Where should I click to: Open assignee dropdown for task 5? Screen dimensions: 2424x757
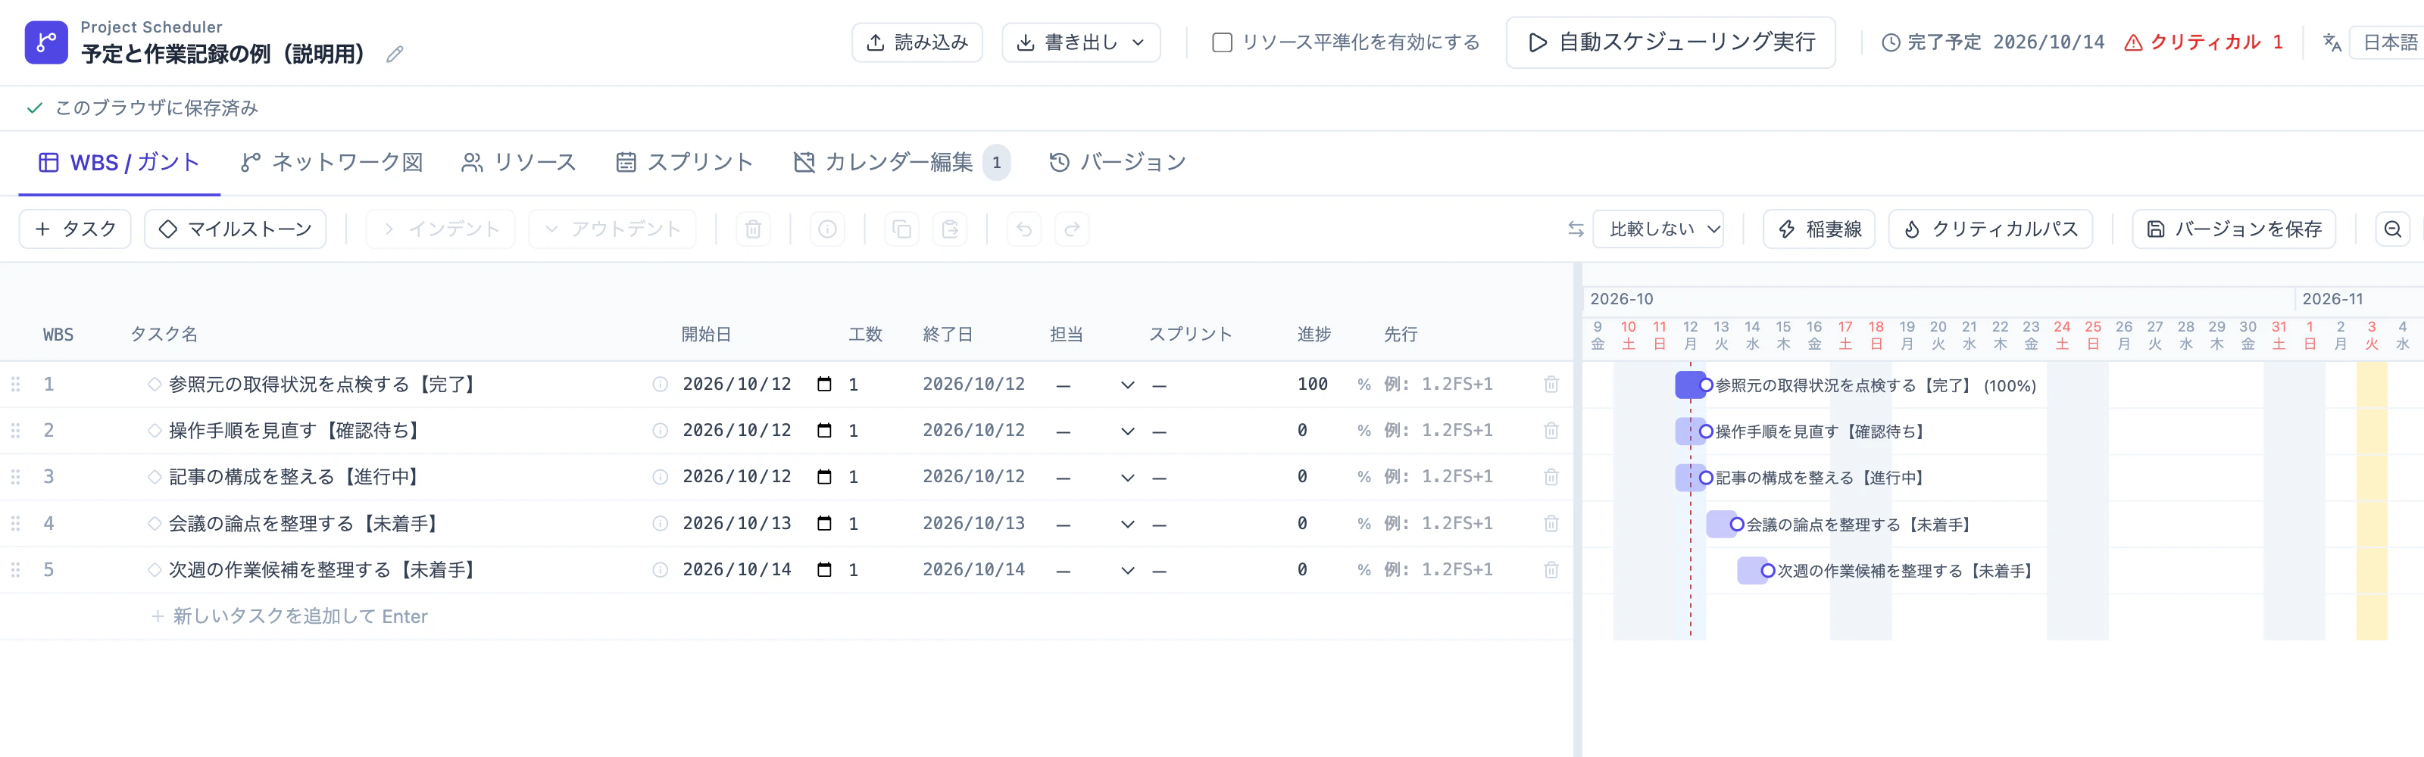click(1095, 570)
